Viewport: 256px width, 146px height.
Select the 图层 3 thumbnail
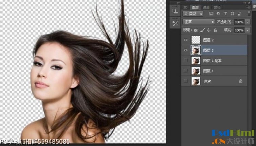196,50
